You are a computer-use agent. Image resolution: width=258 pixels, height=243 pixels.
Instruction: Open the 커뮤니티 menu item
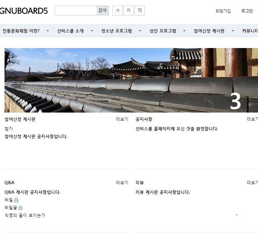pyautogui.click(x=250, y=31)
